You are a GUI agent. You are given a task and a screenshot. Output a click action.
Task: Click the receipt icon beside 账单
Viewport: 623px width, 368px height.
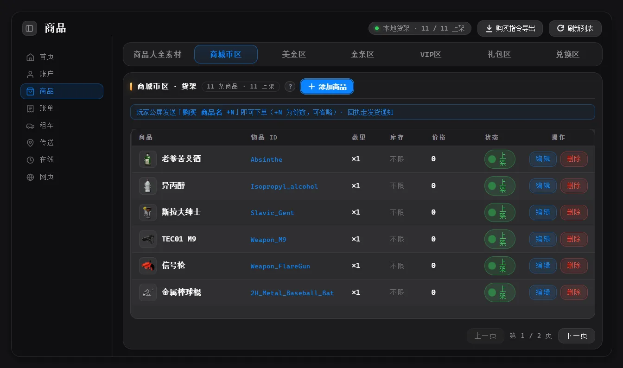pos(31,108)
